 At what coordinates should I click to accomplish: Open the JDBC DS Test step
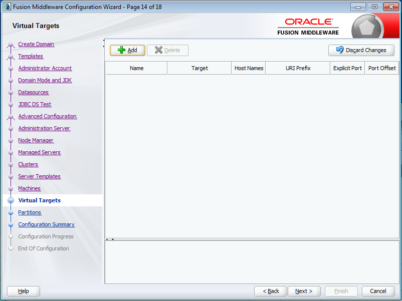(x=35, y=104)
